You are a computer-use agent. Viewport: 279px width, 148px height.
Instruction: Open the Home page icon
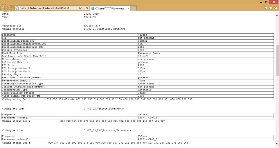point(266,8)
